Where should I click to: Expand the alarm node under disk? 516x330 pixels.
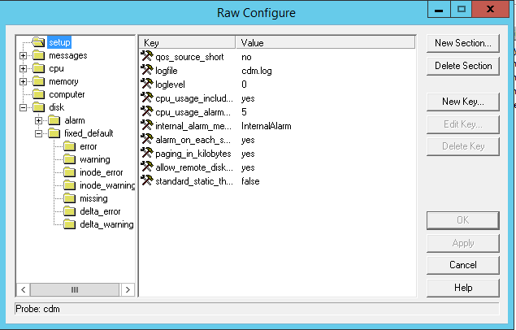point(38,120)
